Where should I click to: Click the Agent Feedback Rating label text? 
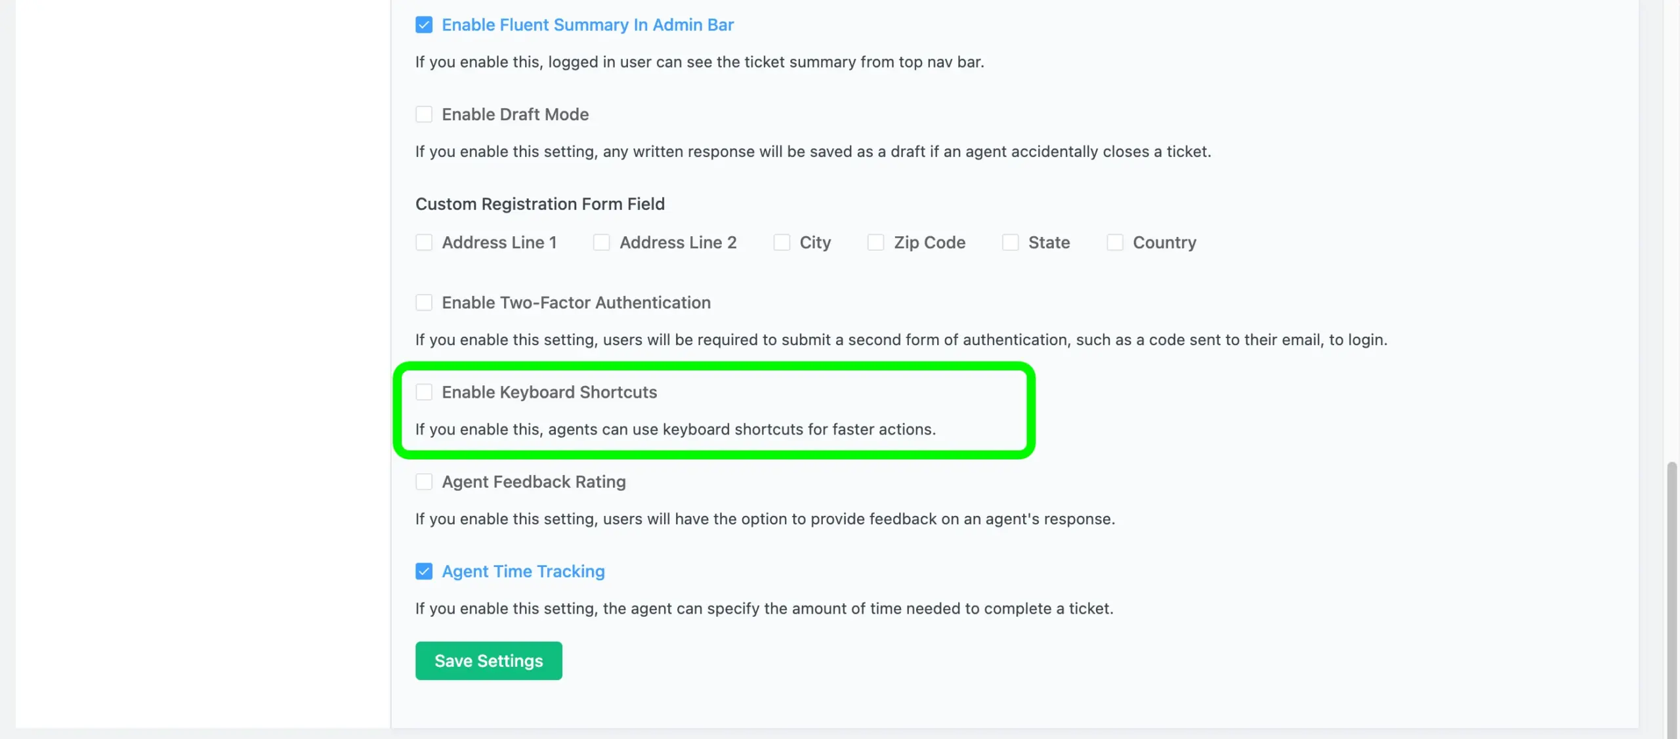534,482
